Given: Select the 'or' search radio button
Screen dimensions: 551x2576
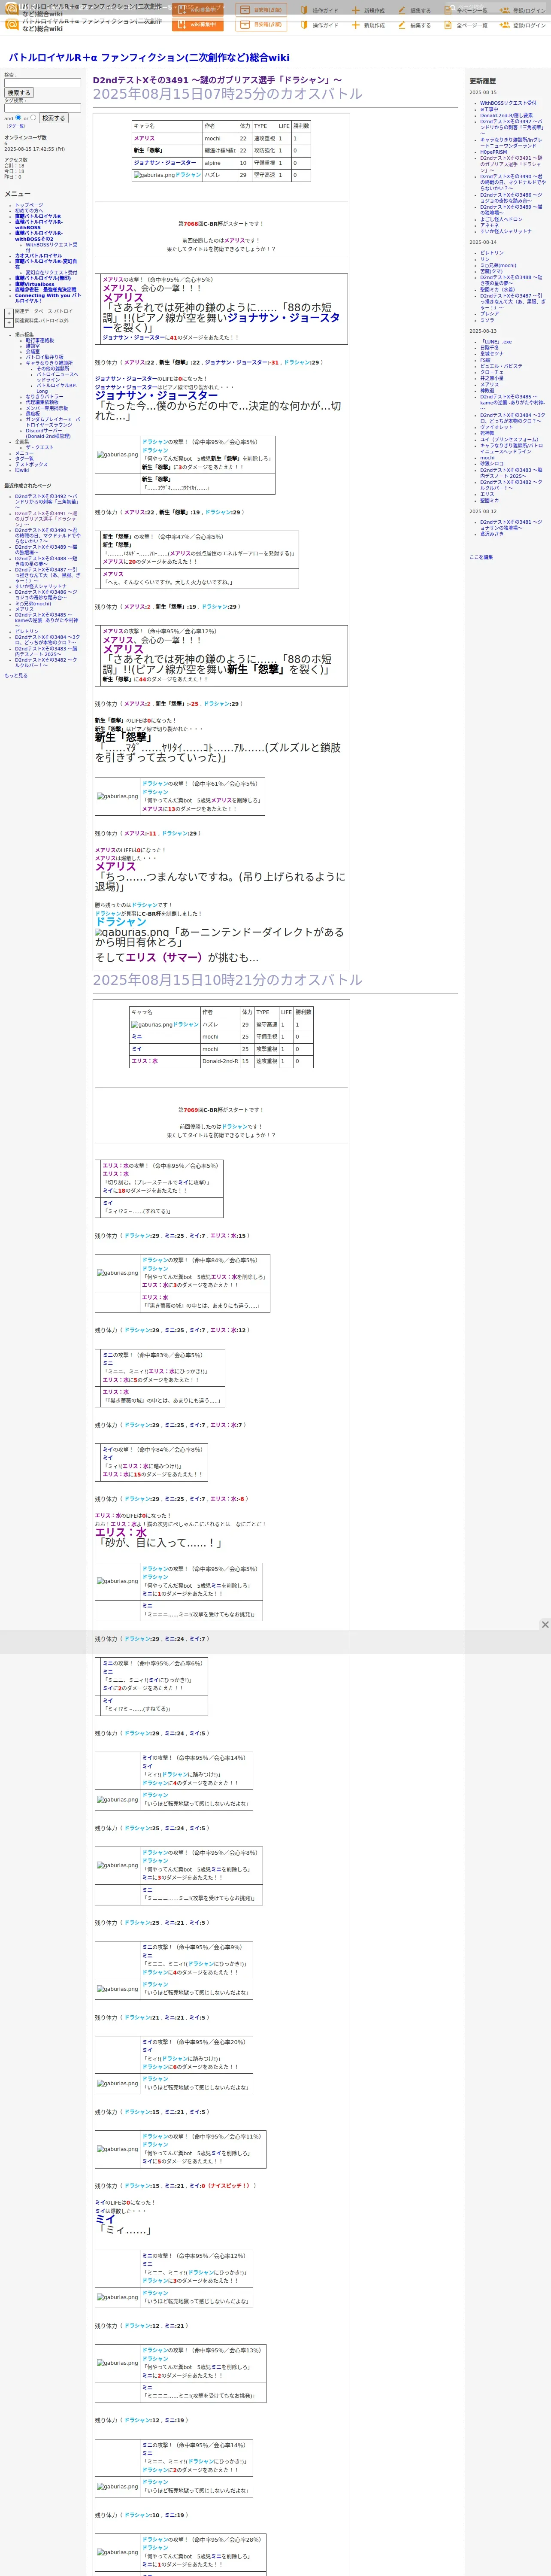Looking at the screenshot, I should 33,117.
